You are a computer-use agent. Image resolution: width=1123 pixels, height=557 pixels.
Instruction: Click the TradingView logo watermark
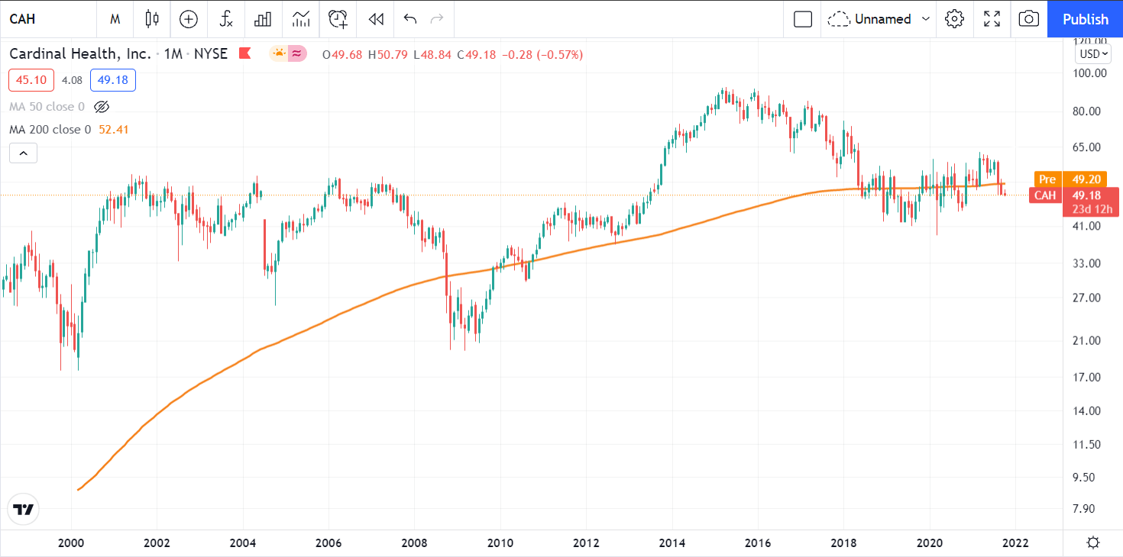point(23,509)
